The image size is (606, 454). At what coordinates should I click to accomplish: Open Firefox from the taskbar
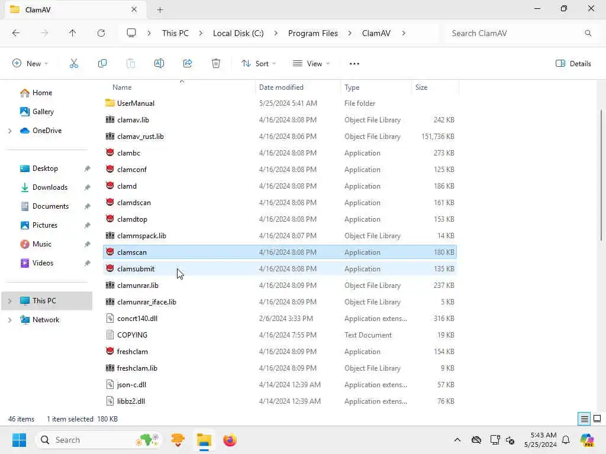(230, 440)
